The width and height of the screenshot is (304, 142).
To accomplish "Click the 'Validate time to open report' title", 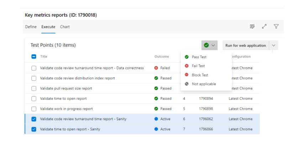I will point(63,98).
